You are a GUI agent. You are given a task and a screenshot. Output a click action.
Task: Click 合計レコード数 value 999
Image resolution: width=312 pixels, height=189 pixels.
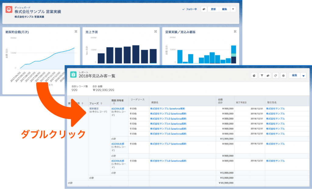coord(74,90)
